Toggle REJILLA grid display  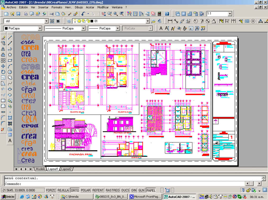[63, 190]
